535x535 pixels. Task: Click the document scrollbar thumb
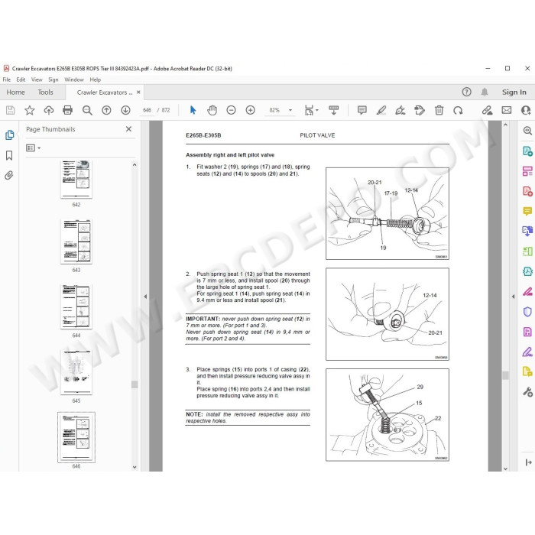click(505, 375)
